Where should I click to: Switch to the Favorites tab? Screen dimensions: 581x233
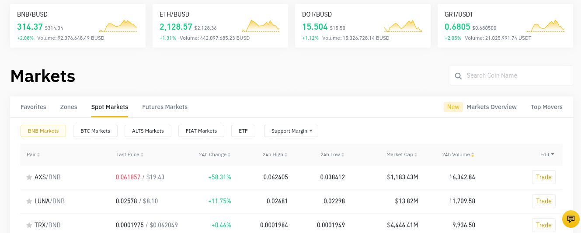click(33, 107)
